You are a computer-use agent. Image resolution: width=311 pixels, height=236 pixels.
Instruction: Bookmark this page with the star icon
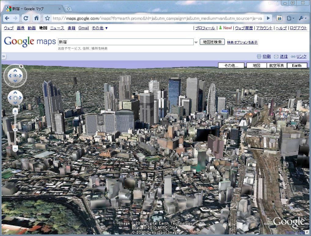click(x=47, y=18)
